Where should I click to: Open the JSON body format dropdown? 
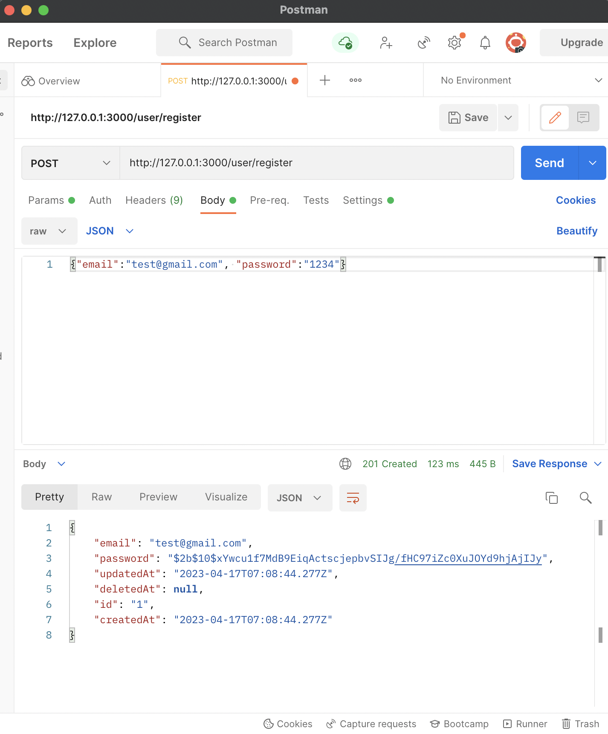(x=110, y=231)
